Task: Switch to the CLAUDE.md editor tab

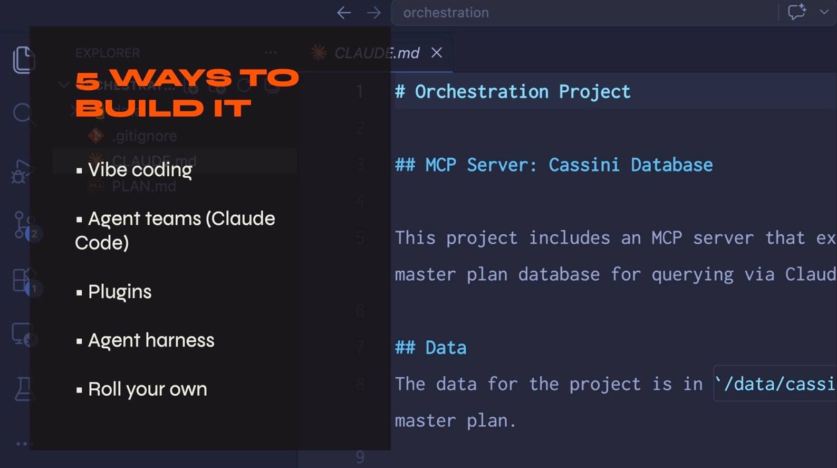Action: [376, 53]
